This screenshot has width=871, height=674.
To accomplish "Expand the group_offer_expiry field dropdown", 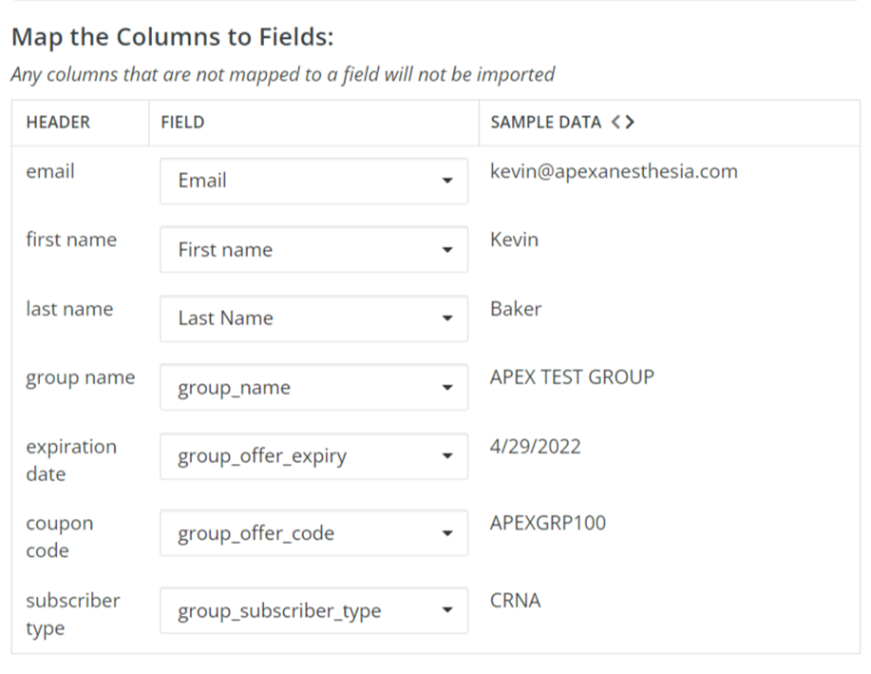I will point(313,456).
